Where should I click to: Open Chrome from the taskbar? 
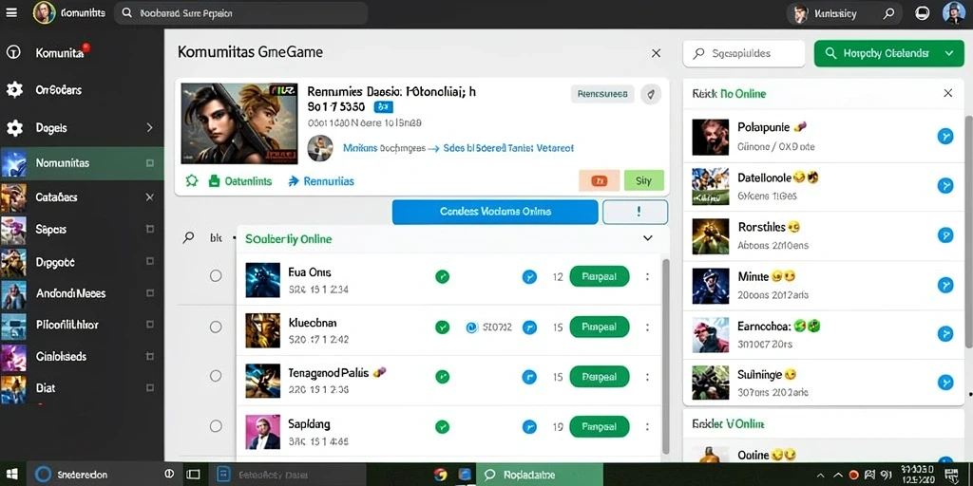pos(441,475)
